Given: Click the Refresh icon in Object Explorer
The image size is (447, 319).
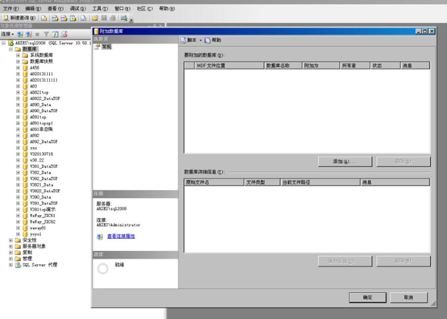Looking at the screenshot, I should 55,35.
